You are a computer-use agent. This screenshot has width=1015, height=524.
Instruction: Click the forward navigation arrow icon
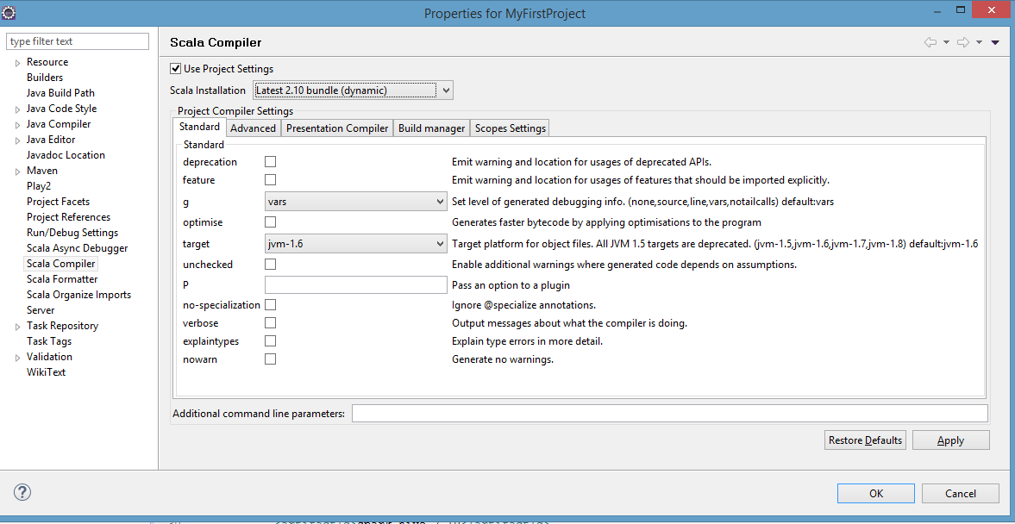(963, 42)
